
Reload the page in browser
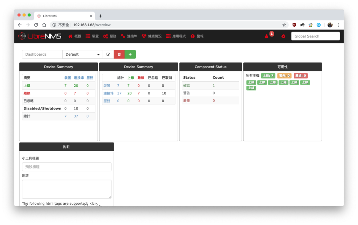click(36, 25)
